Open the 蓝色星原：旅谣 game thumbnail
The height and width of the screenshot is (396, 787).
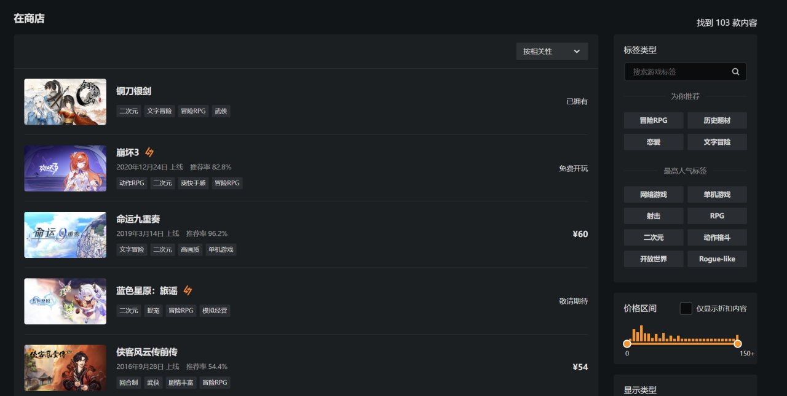point(65,301)
